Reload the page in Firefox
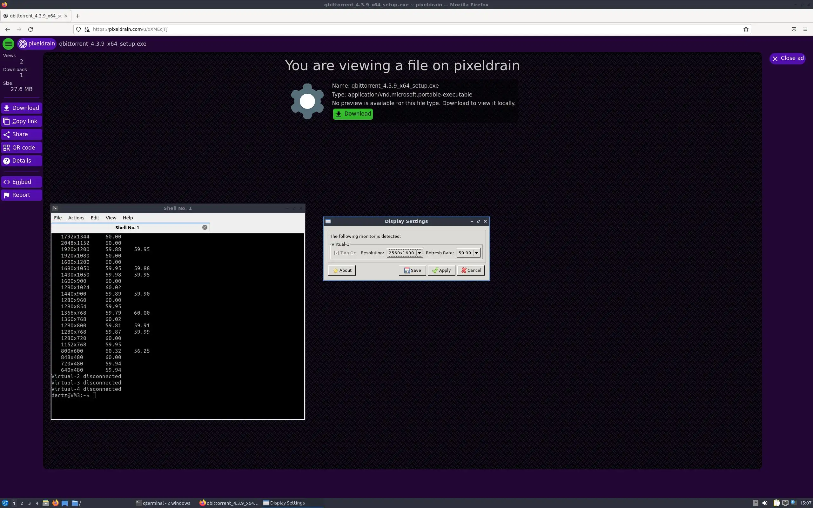 pyautogui.click(x=30, y=29)
